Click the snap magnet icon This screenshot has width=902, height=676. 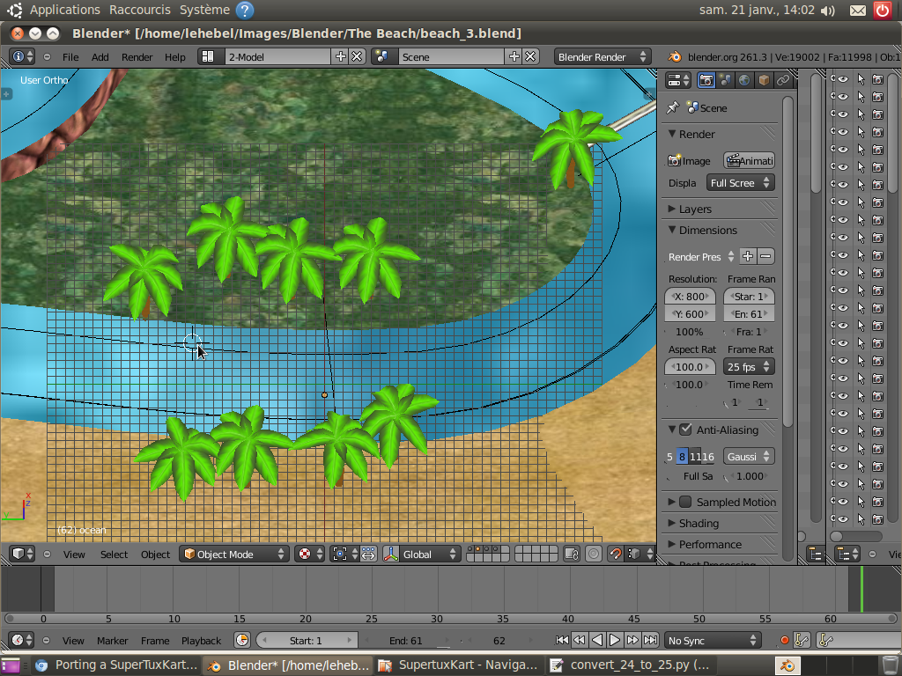point(616,554)
